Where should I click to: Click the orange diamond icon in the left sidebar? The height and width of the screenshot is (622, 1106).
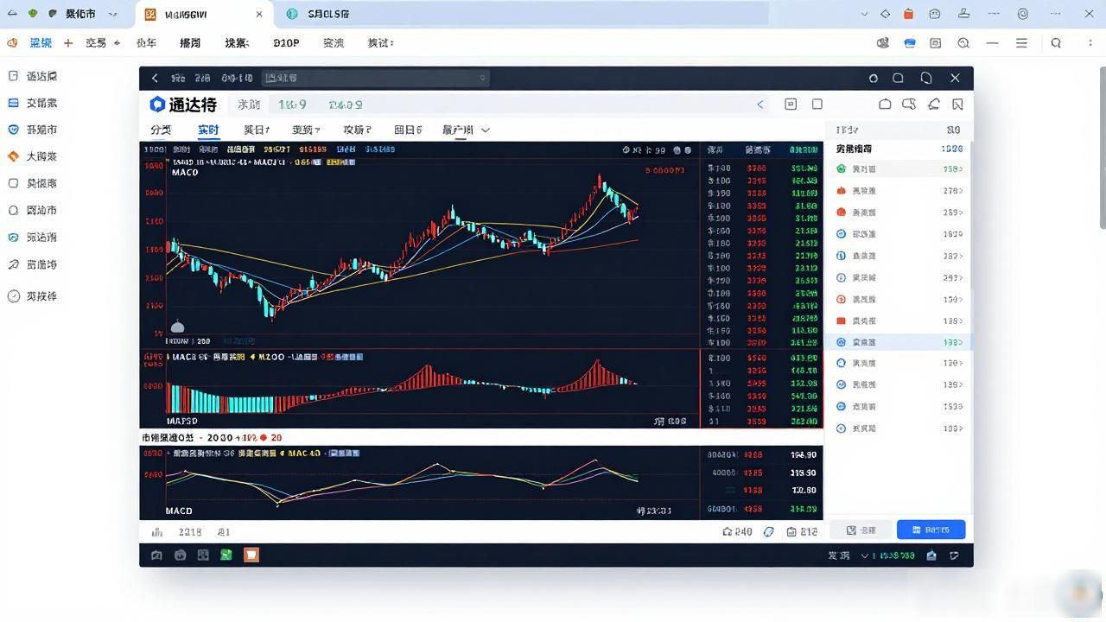(13, 156)
